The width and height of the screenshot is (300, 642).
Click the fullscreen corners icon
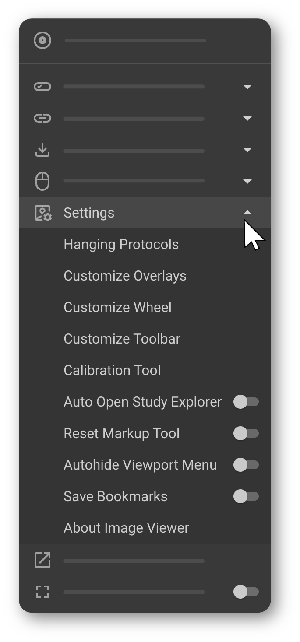tap(42, 592)
